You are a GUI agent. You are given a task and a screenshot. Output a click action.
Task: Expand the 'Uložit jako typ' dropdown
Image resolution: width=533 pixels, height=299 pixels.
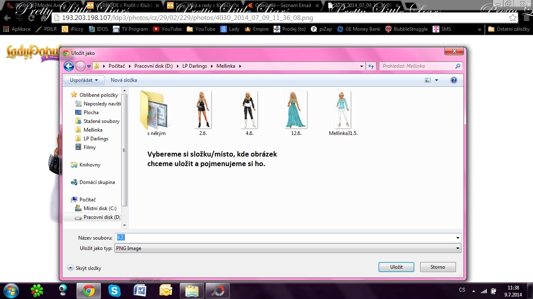click(x=458, y=248)
